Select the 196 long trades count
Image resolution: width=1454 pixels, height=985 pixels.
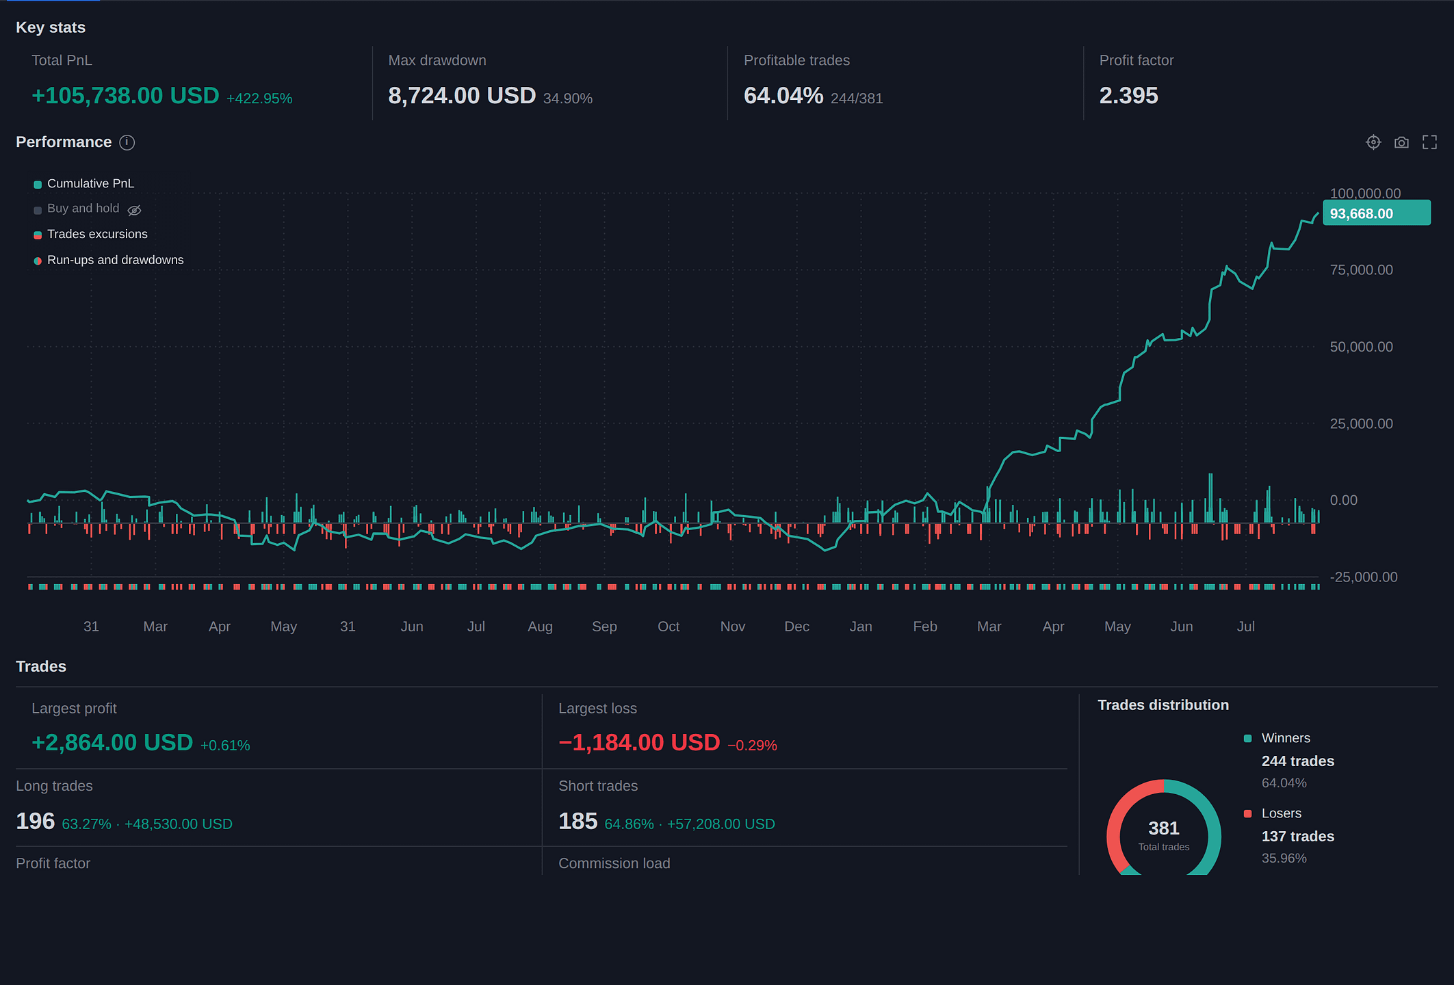tap(35, 822)
